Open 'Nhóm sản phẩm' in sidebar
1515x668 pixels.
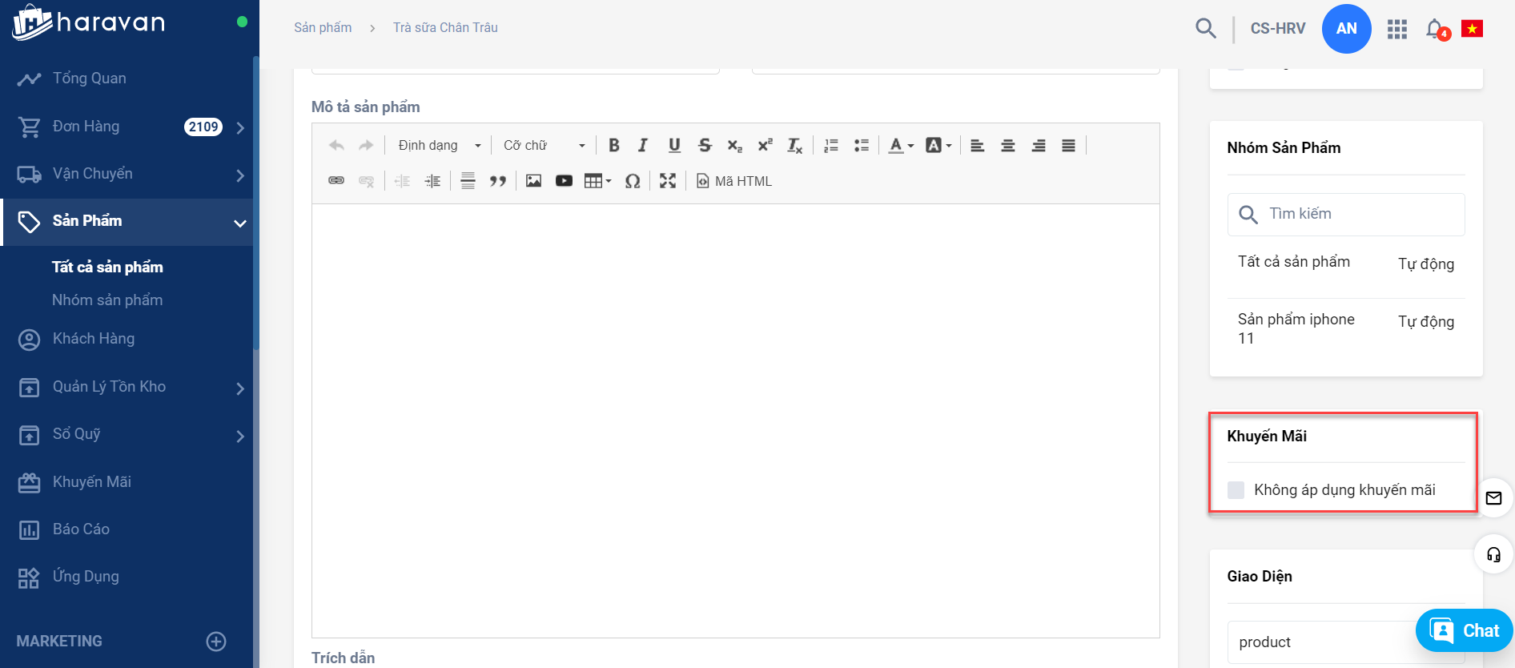(x=107, y=300)
